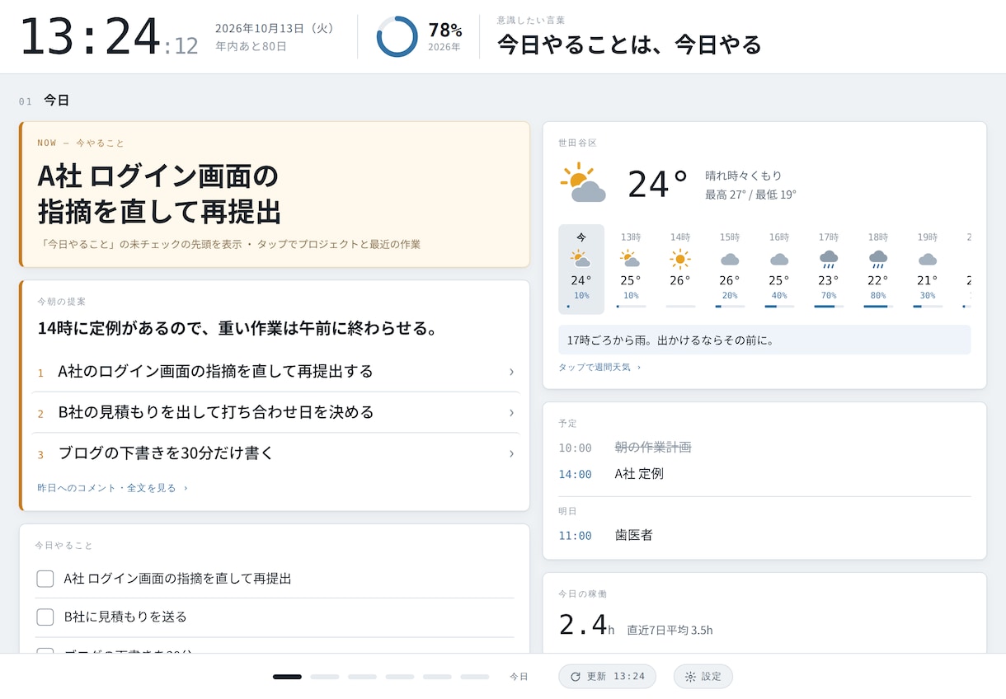Check the B社に見積もりを送る checkbox
1006x699 pixels.
point(45,617)
